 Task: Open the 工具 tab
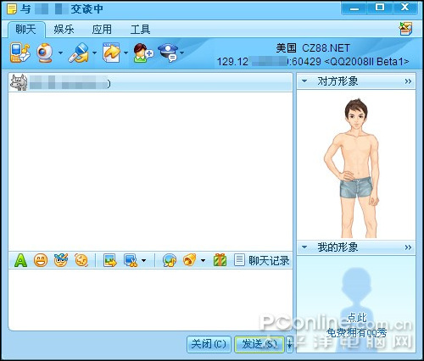pos(140,30)
